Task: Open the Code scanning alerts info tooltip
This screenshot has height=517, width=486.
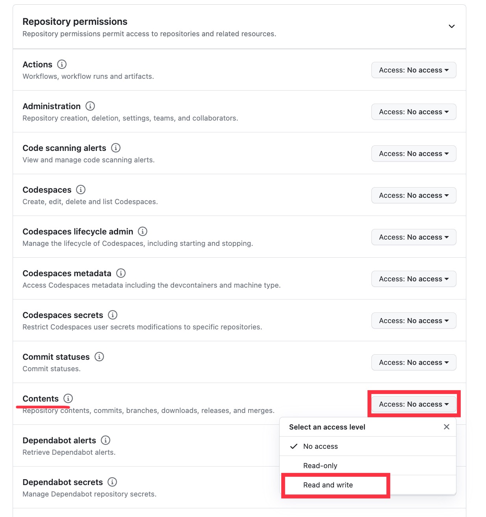Action: (x=115, y=148)
